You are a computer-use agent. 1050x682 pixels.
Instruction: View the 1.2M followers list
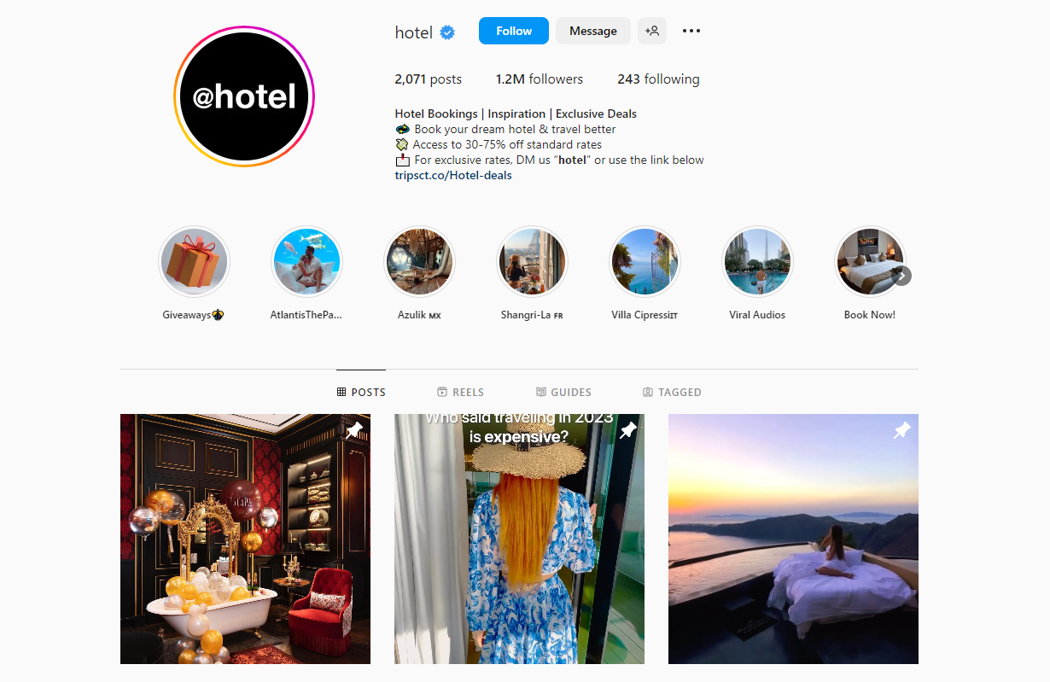[x=540, y=79]
